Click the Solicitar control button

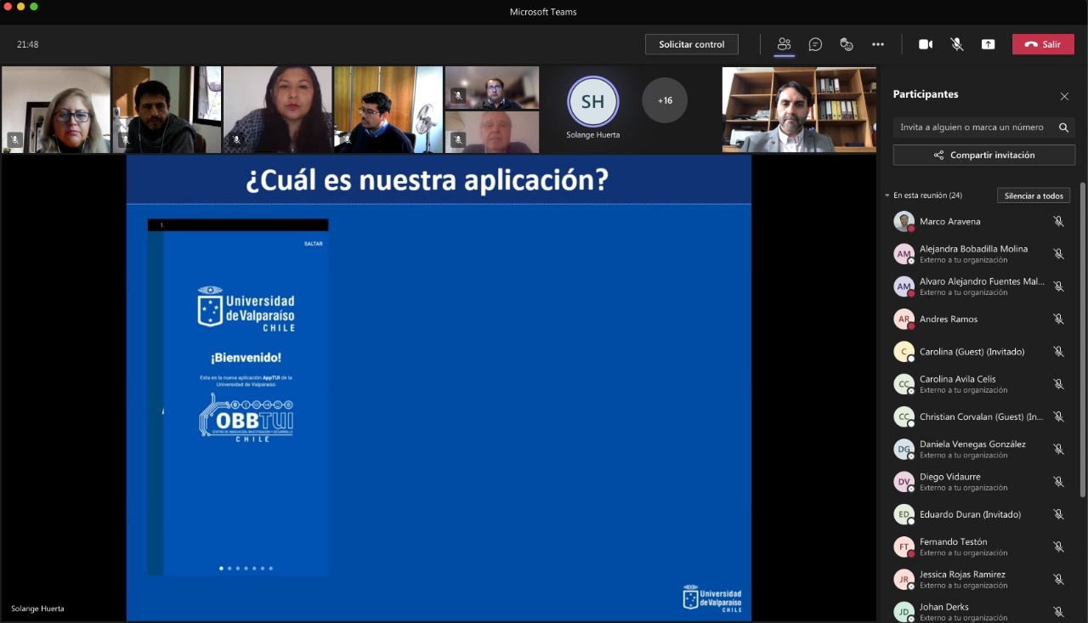tap(692, 44)
